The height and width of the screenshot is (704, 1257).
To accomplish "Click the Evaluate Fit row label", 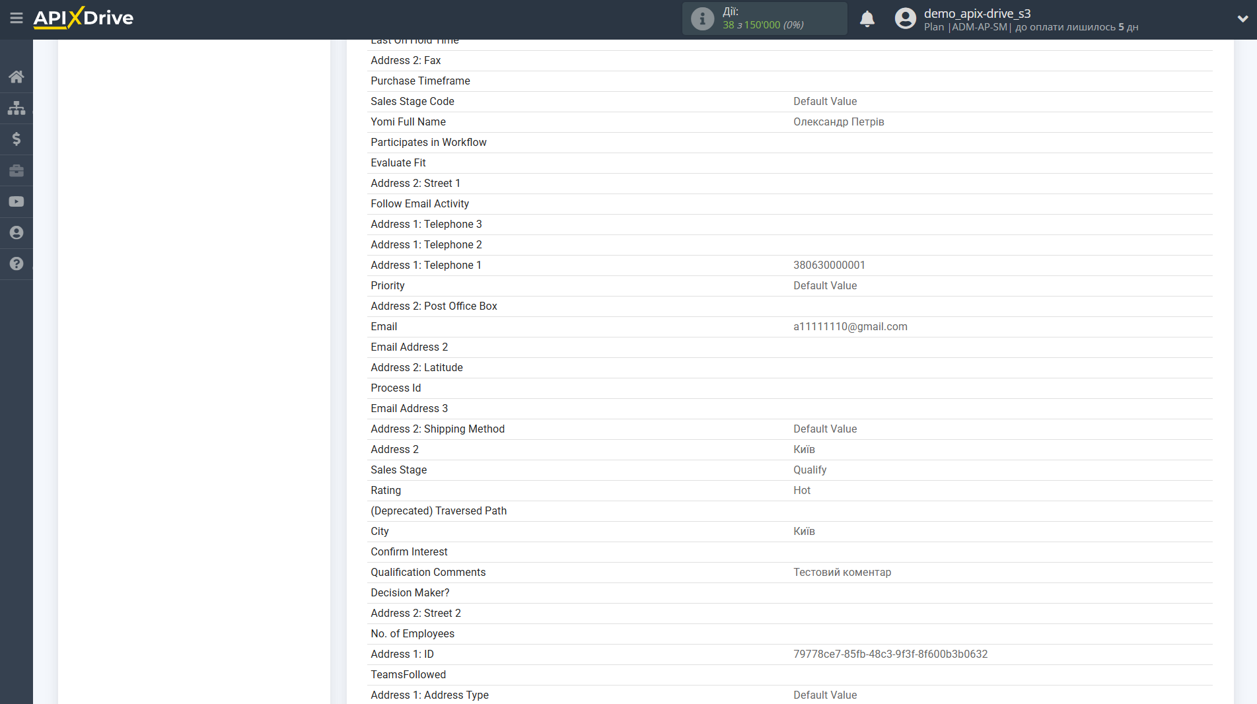I will point(398,162).
